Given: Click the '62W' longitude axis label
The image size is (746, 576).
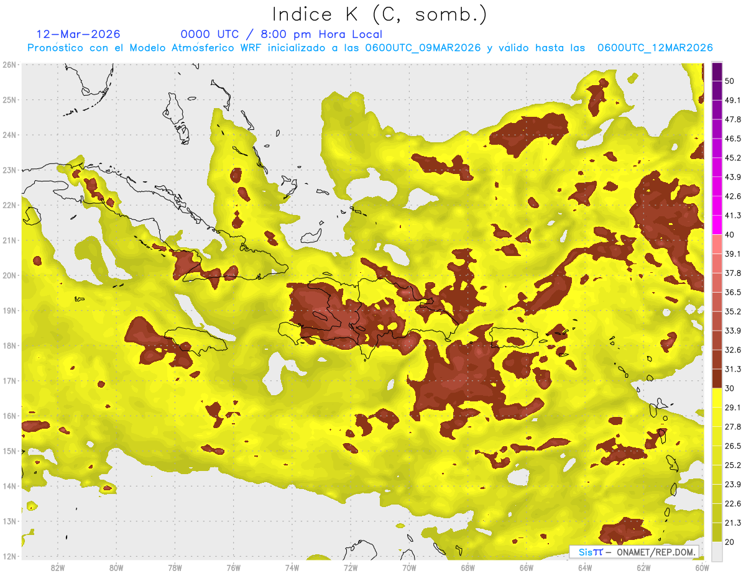Looking at the screenshot, I should (643, 568).
